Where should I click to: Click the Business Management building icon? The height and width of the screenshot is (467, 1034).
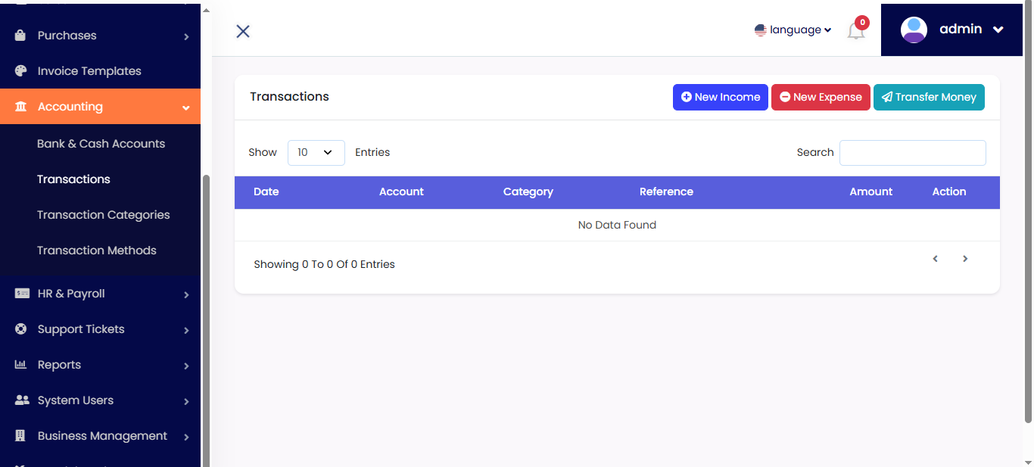click(x=21, y=436)
